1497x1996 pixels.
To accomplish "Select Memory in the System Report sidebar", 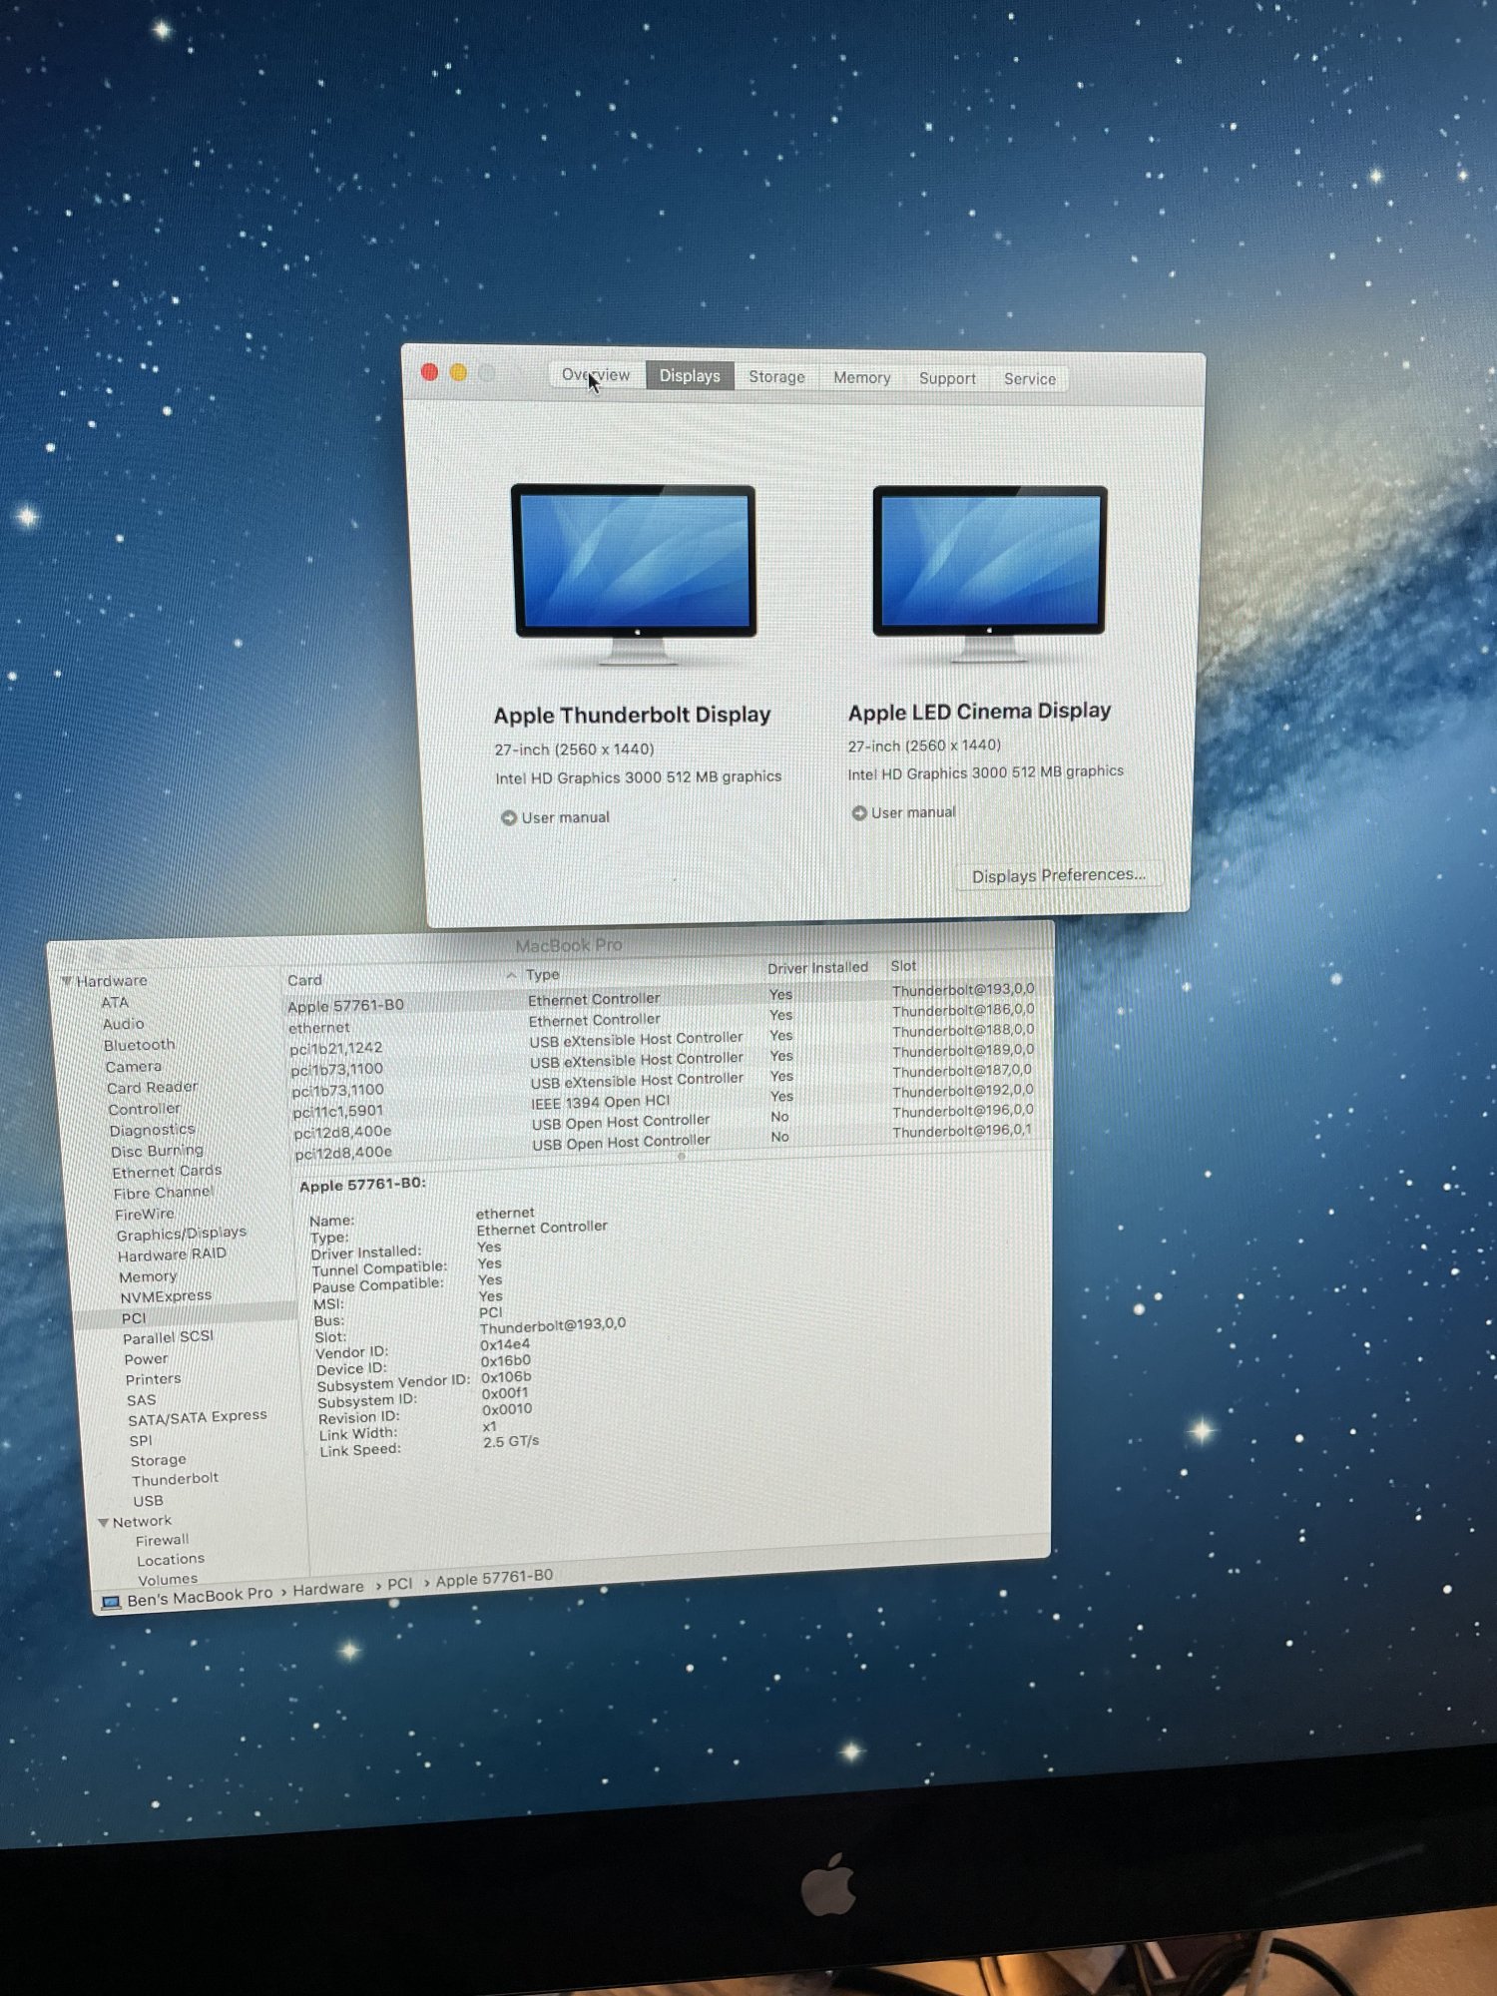I will coord(148,1276).
